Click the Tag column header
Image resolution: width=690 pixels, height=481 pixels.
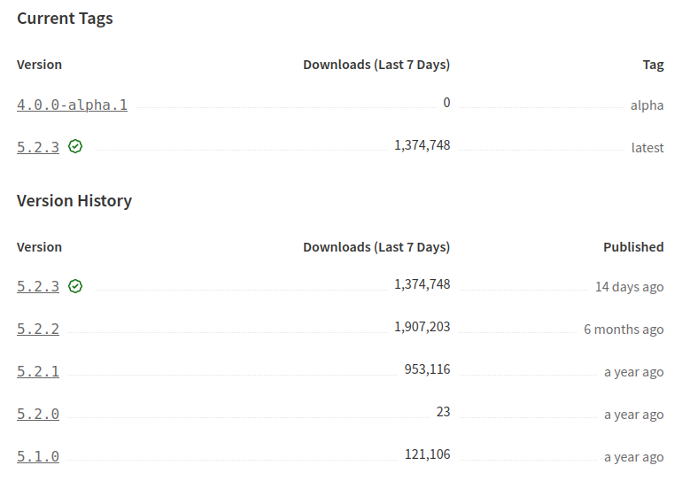pos(653,65)
